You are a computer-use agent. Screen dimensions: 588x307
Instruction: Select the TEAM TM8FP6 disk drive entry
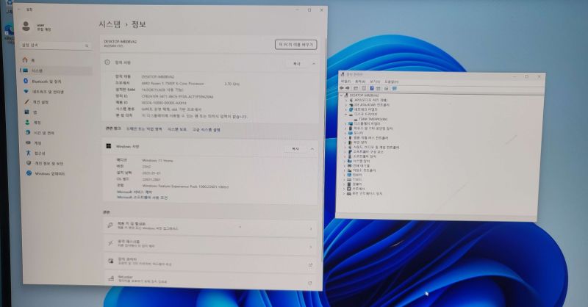pyautogui.click(x=370, y=119)
